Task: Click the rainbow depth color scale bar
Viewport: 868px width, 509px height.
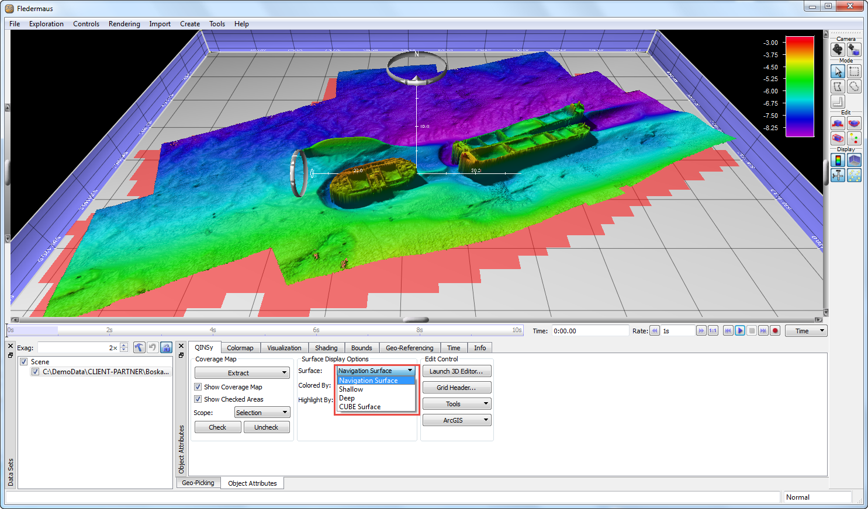Action: pos(800,86)
